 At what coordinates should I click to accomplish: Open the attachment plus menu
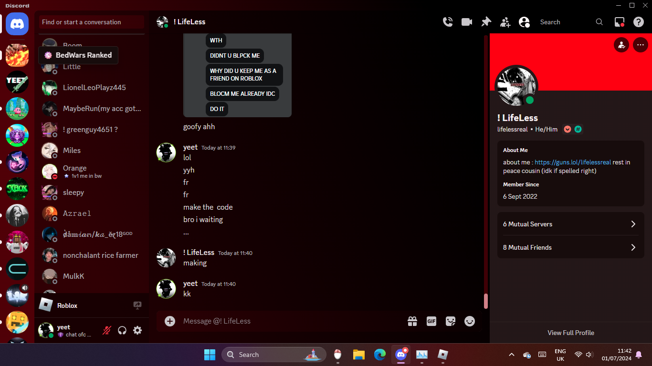[170, 321]
